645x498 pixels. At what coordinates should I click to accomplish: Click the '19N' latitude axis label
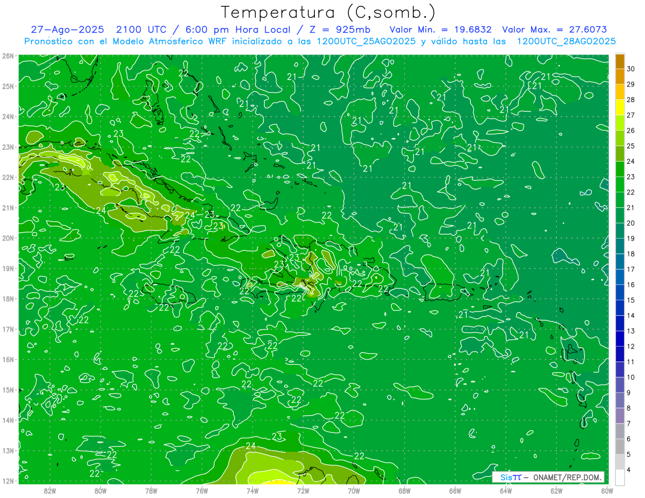tap(8, 268)
